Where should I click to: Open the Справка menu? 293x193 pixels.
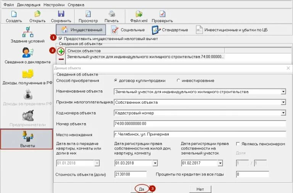point(76,5)
